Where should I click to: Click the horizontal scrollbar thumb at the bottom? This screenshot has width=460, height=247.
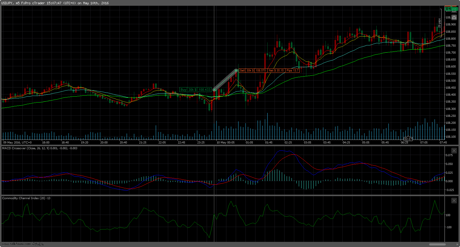(437, 244)
